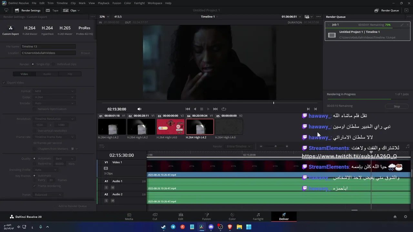413x232 pixels.
Task: Open the Playback menu
Action: (x=104, y=3)
